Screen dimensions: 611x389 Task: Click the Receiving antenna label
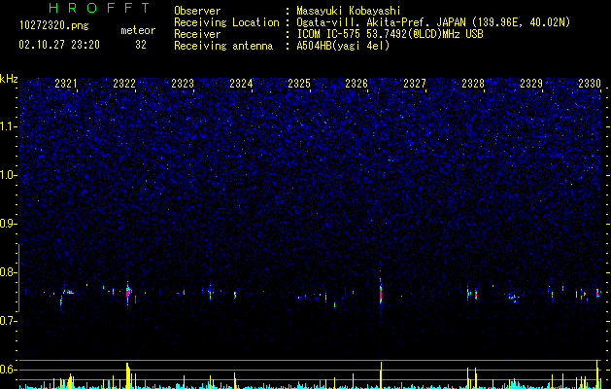pyautogui.click(x=223, y=46)
